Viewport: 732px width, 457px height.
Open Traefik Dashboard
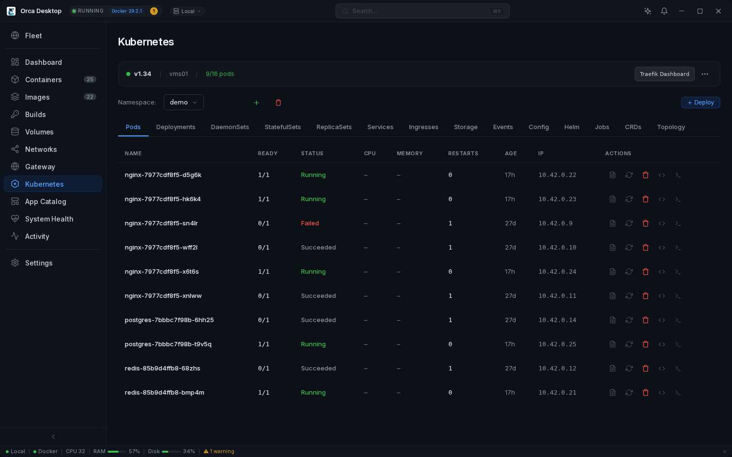pos(665,74)
